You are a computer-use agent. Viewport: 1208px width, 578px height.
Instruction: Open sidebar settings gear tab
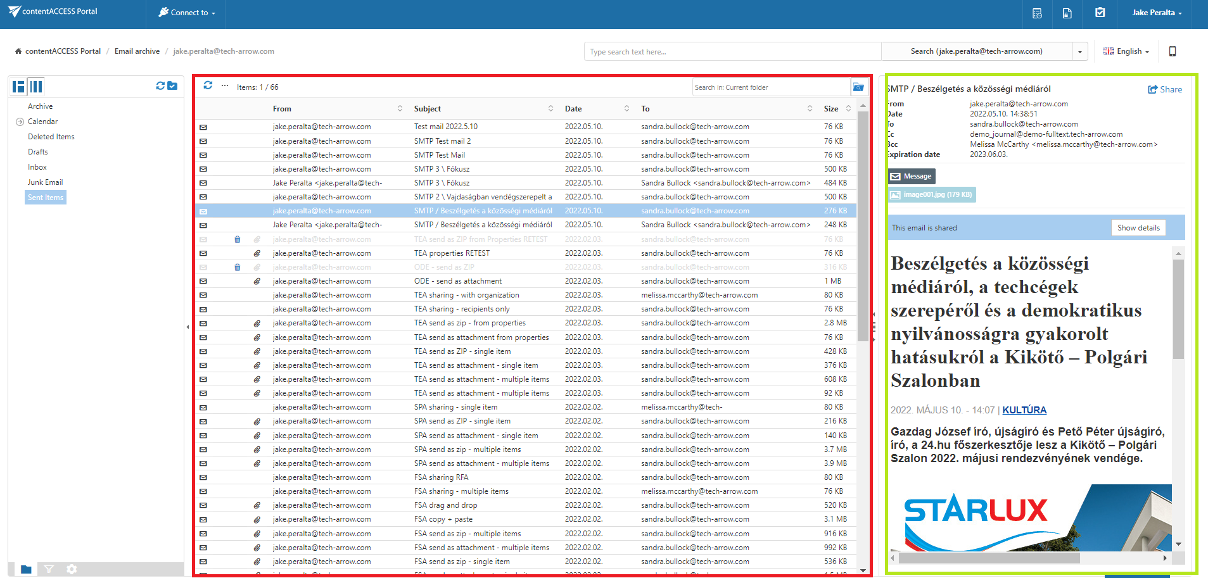[x=72, y=569]
